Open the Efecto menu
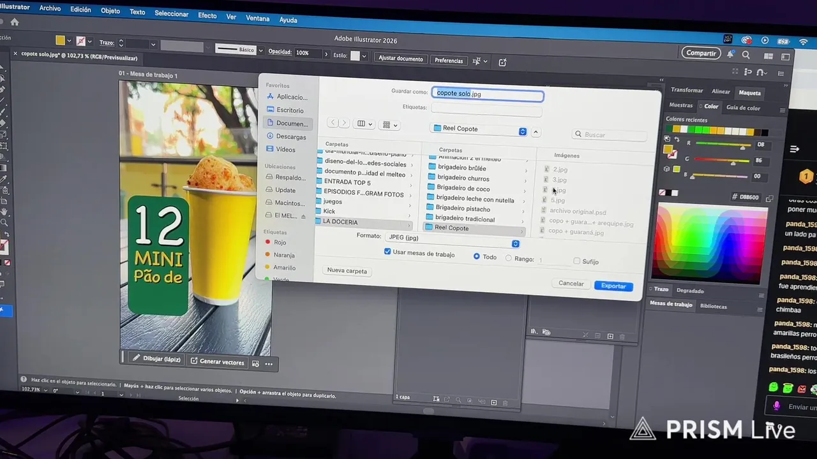817x459 pixels. [x=207, y=15]
